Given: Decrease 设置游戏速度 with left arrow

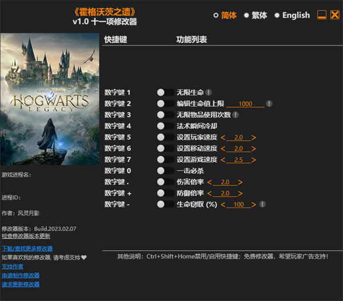Looking at the screenshot, I should pos(223,160).
